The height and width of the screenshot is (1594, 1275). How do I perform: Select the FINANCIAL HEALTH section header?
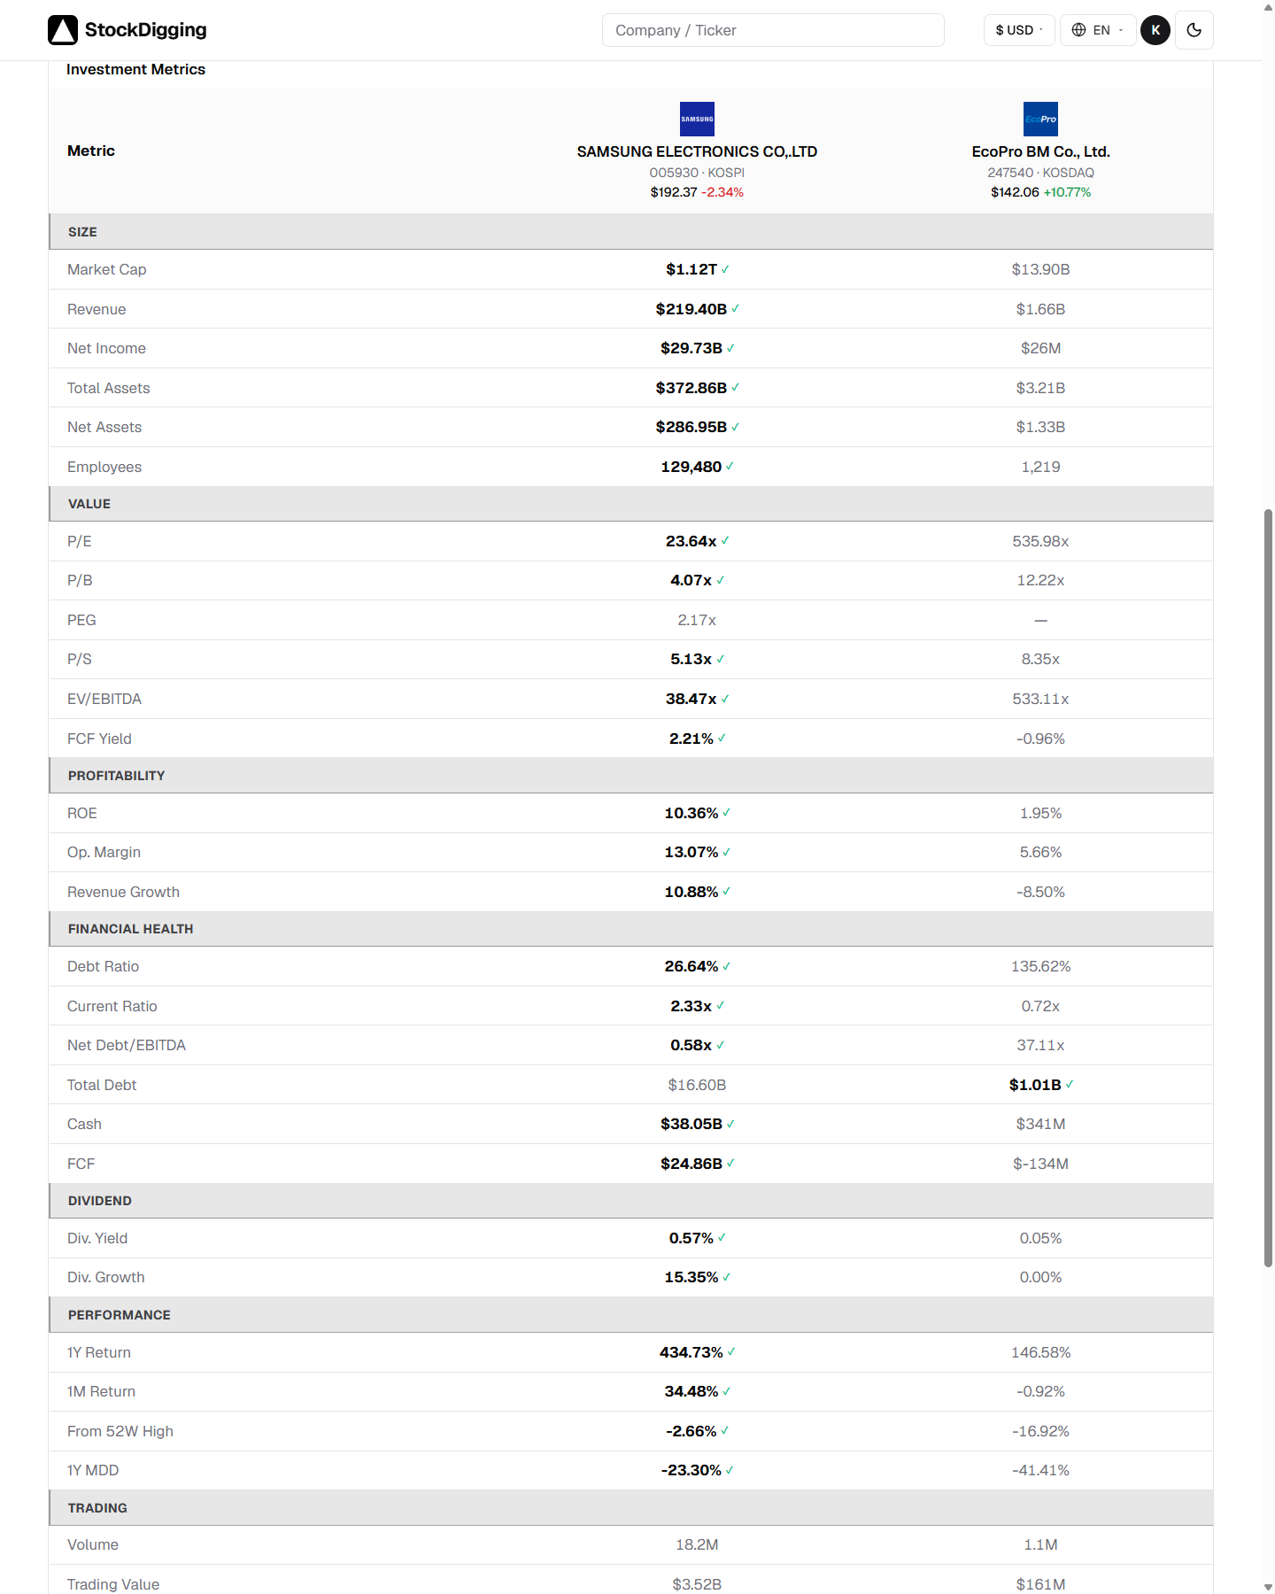(x=630, y=929)
